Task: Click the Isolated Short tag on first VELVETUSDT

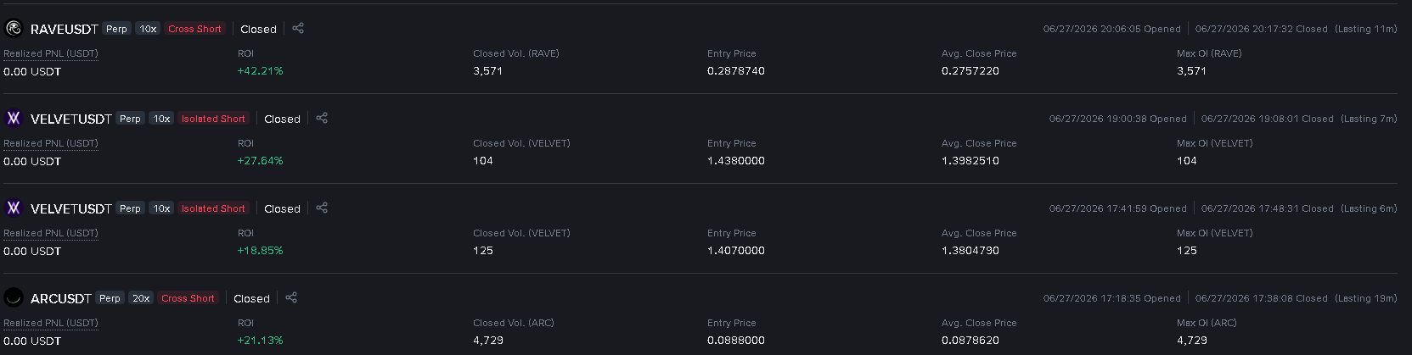Action: 213,119
